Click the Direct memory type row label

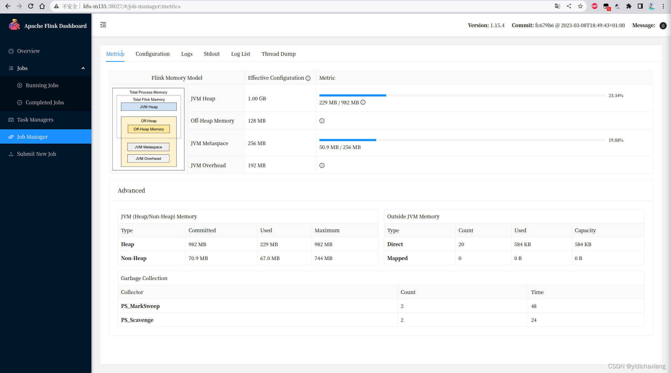click(x=395, y=244)
